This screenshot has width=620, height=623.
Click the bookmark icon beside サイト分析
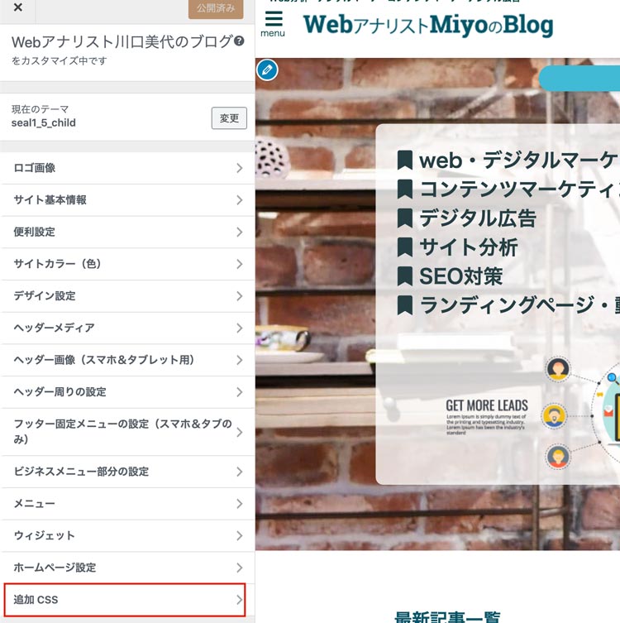pyautogui.click(x=405, y=247)
